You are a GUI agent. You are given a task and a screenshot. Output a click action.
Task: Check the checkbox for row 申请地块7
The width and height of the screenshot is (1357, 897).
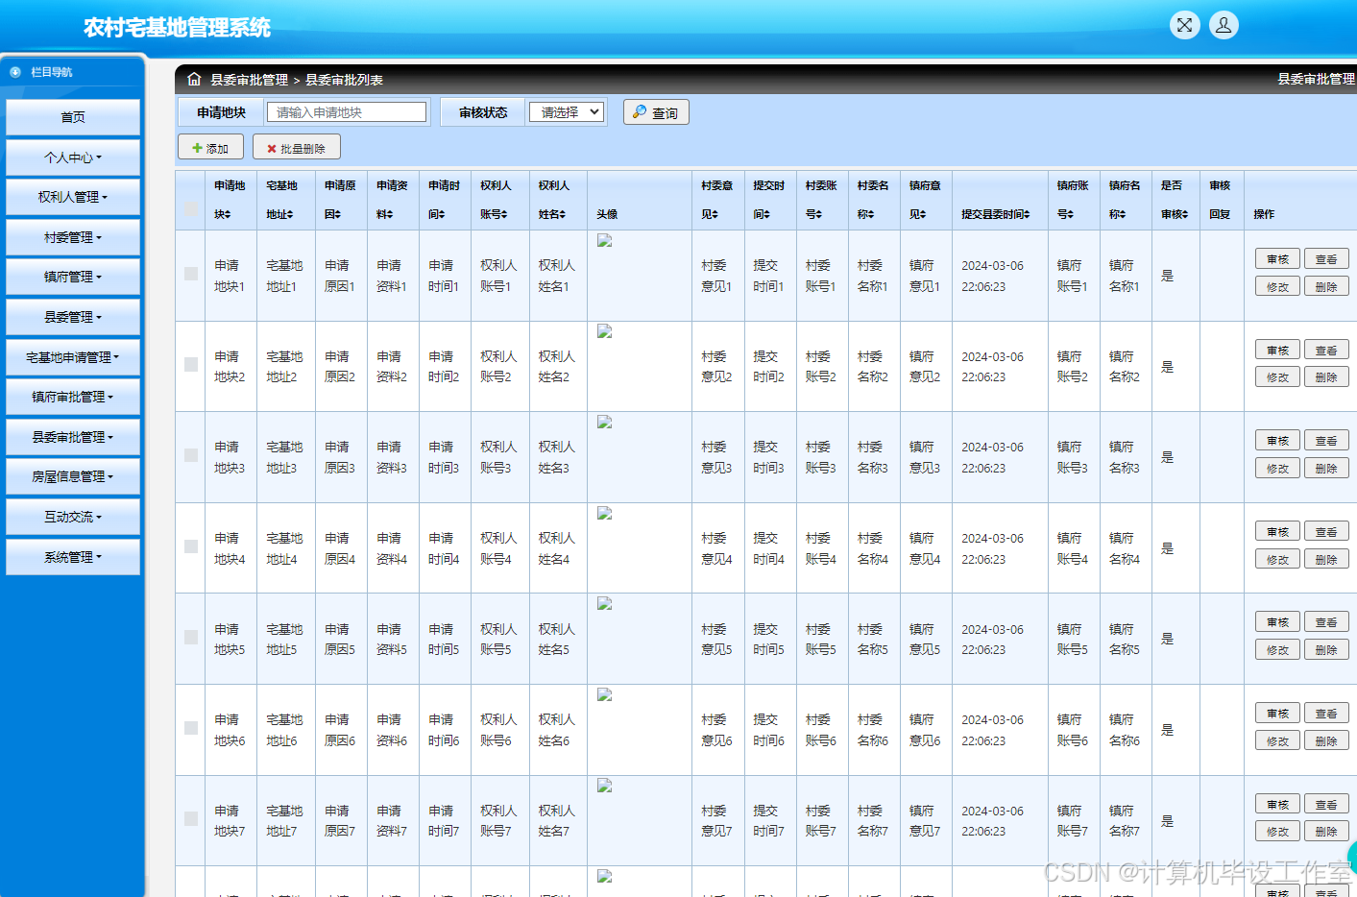point(191,819)
